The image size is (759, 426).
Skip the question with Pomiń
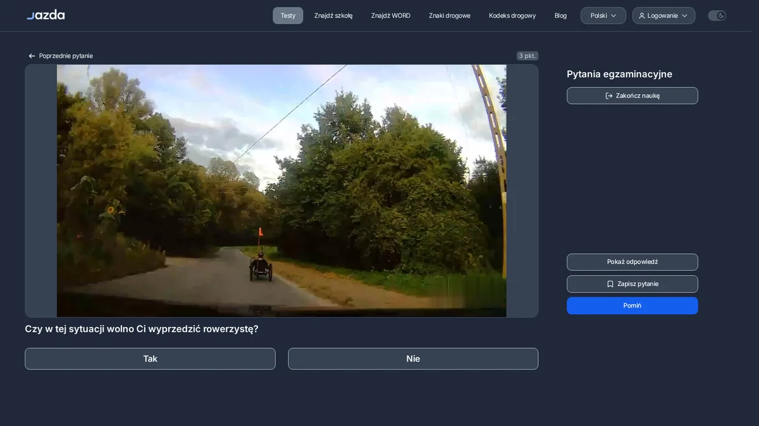(x=632, y=305)
